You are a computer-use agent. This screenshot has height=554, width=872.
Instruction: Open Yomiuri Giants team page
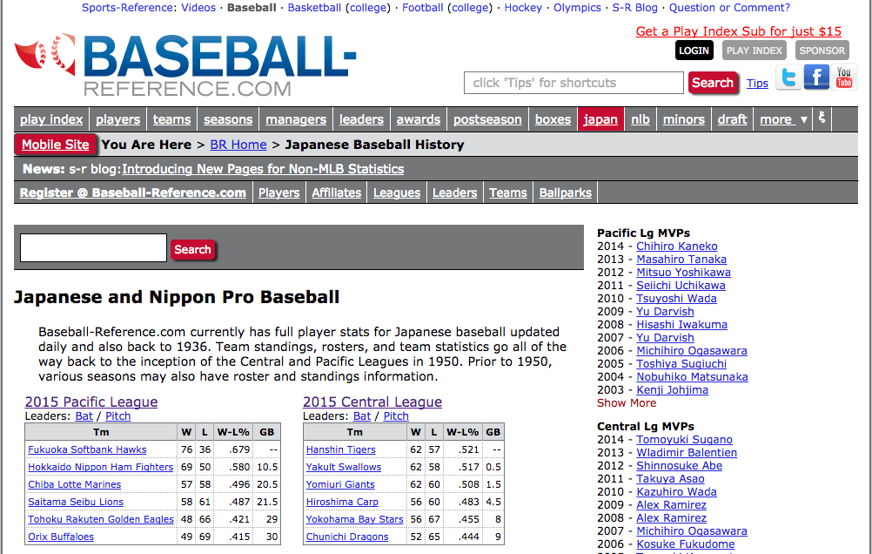[x=340, y=484]
